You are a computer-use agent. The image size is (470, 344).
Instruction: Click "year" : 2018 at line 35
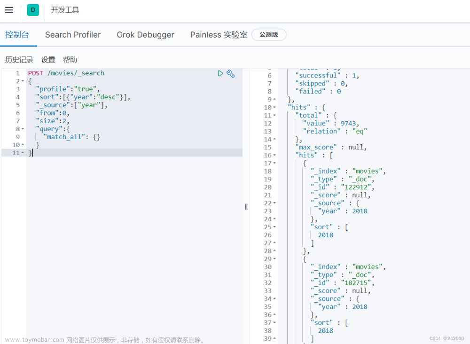pos(343,307)
